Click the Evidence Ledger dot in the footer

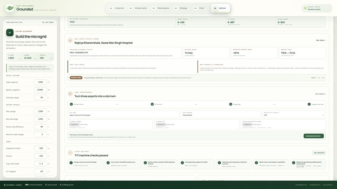tap(5, 185)
